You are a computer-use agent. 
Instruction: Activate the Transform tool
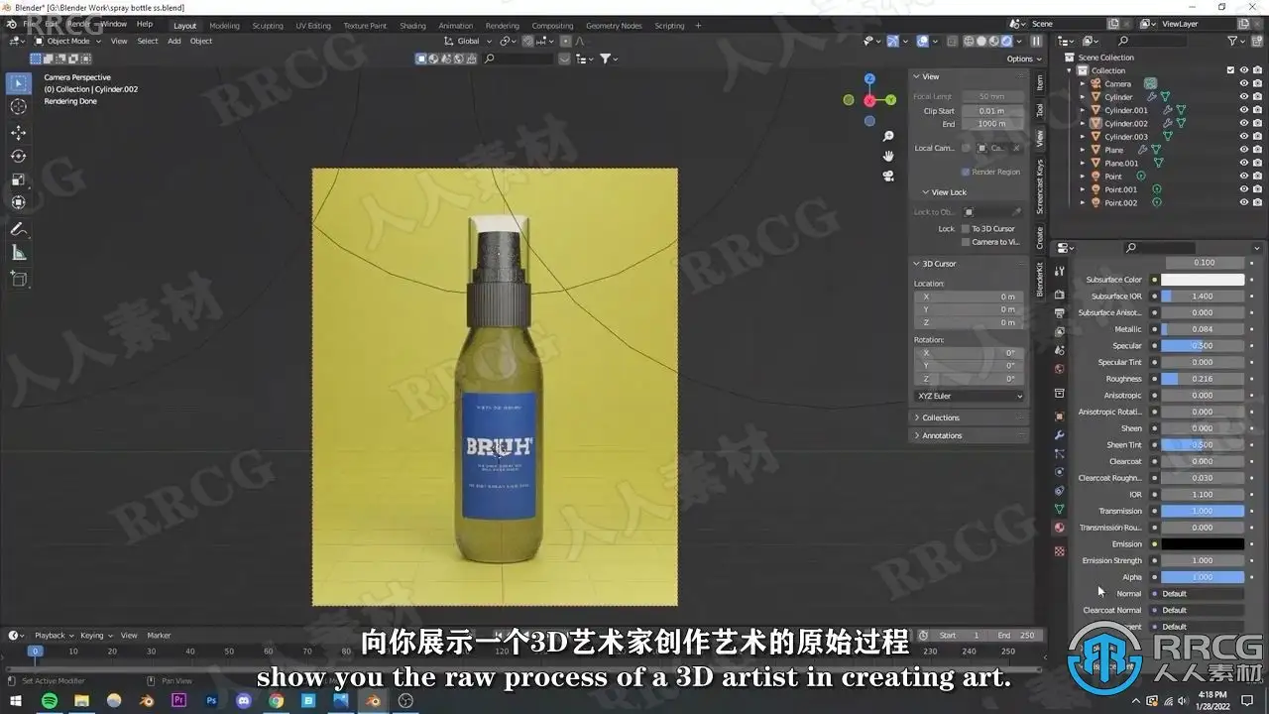18,203
